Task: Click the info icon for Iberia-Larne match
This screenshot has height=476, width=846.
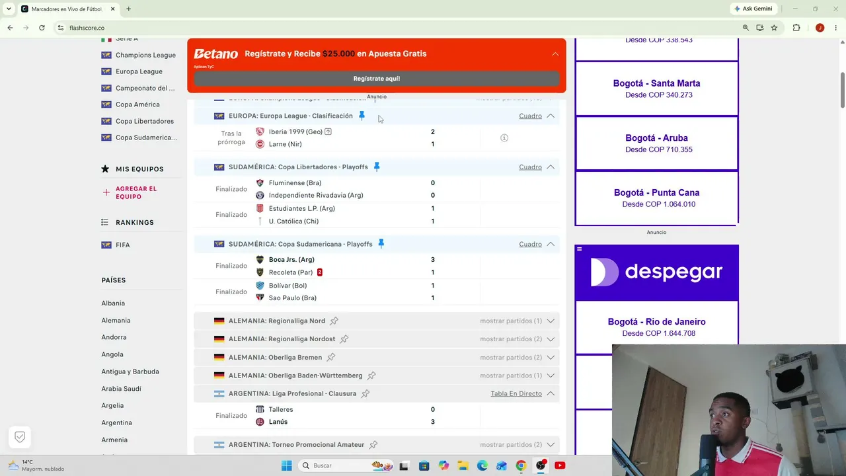Action: [x=504, y=138]
